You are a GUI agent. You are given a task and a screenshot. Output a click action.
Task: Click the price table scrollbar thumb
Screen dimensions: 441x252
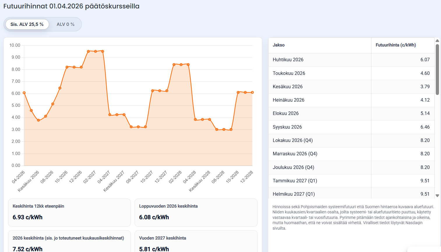coord(437,69)
